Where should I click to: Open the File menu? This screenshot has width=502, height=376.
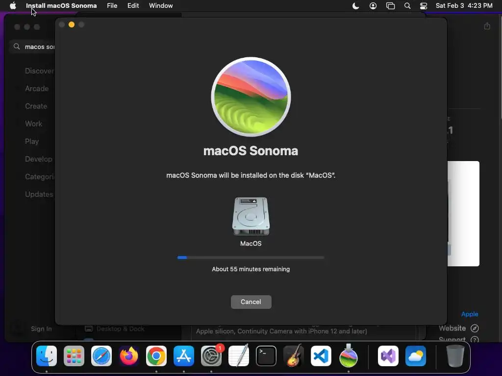(x=112, y=6)
